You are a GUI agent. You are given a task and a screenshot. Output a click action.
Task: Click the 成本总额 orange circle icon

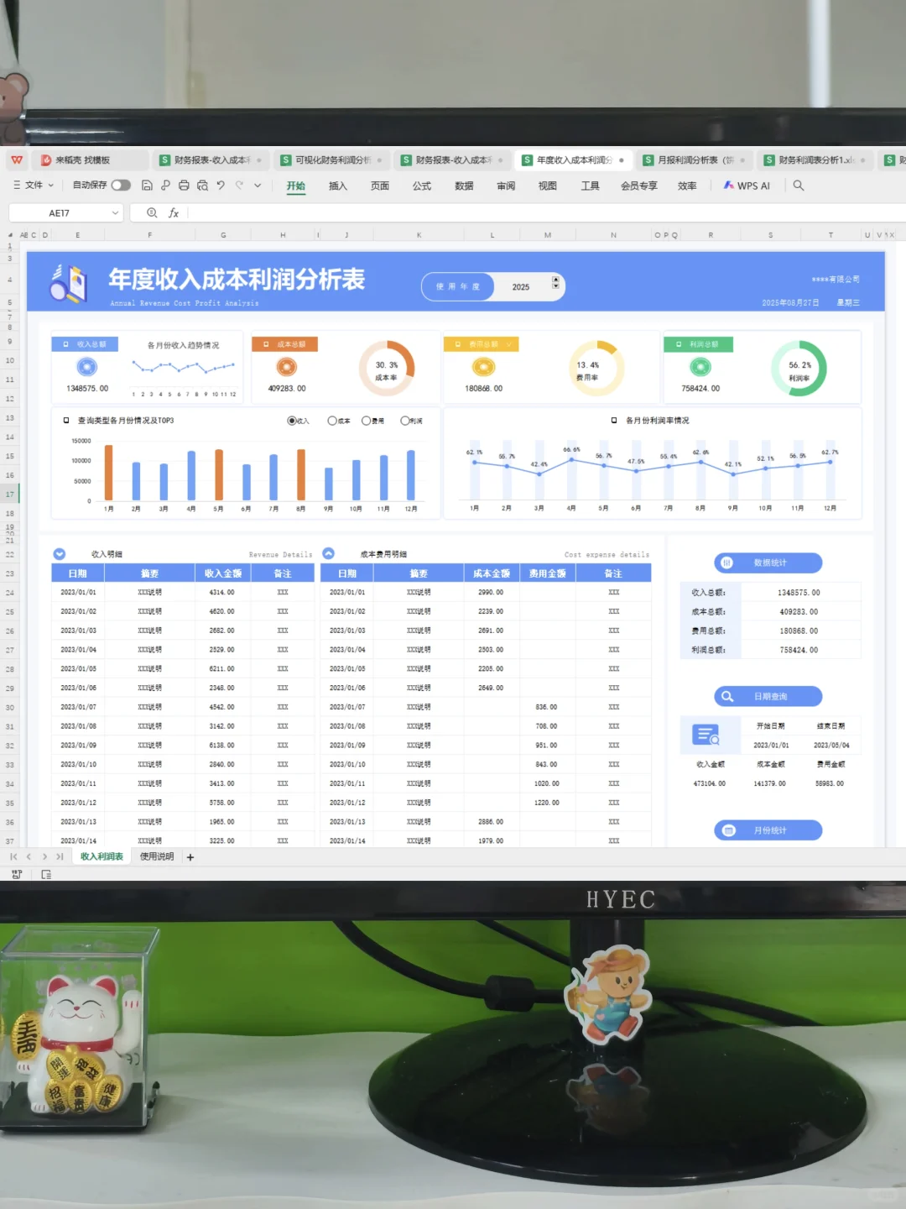pos(287,367)
